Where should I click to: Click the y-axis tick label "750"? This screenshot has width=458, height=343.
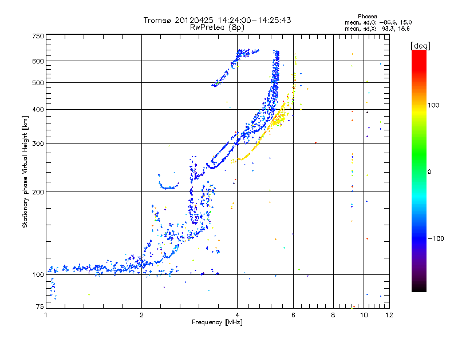click(x=38, y=36)
